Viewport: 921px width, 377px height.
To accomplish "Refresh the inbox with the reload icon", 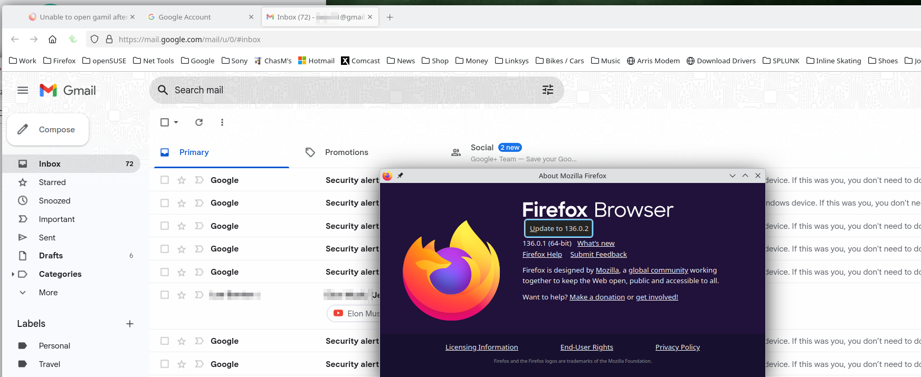I will point(199,122).
